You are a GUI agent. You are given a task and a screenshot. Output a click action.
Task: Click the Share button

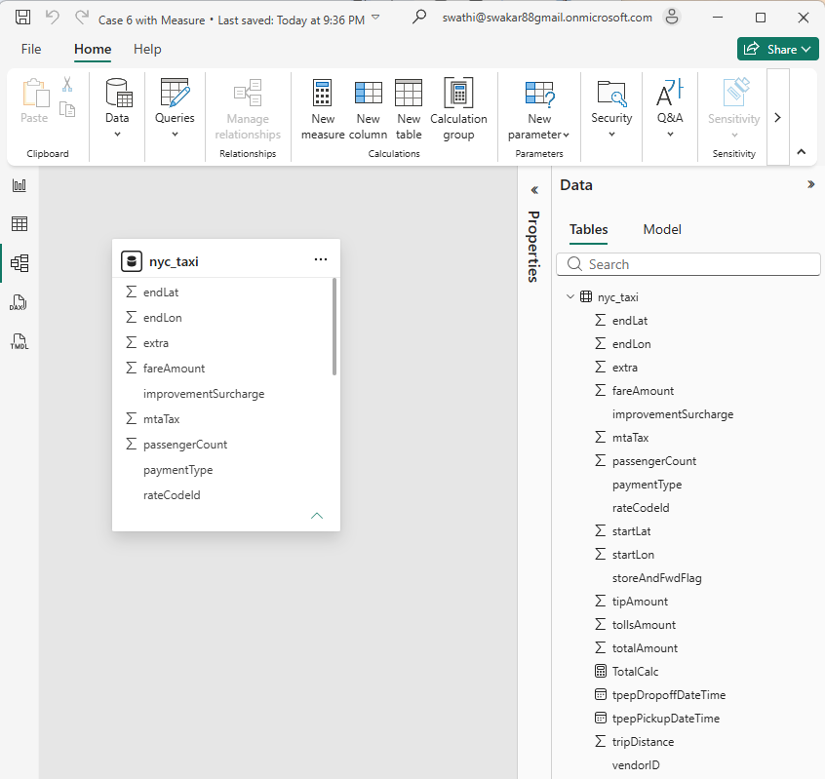[x=777, y=49]
